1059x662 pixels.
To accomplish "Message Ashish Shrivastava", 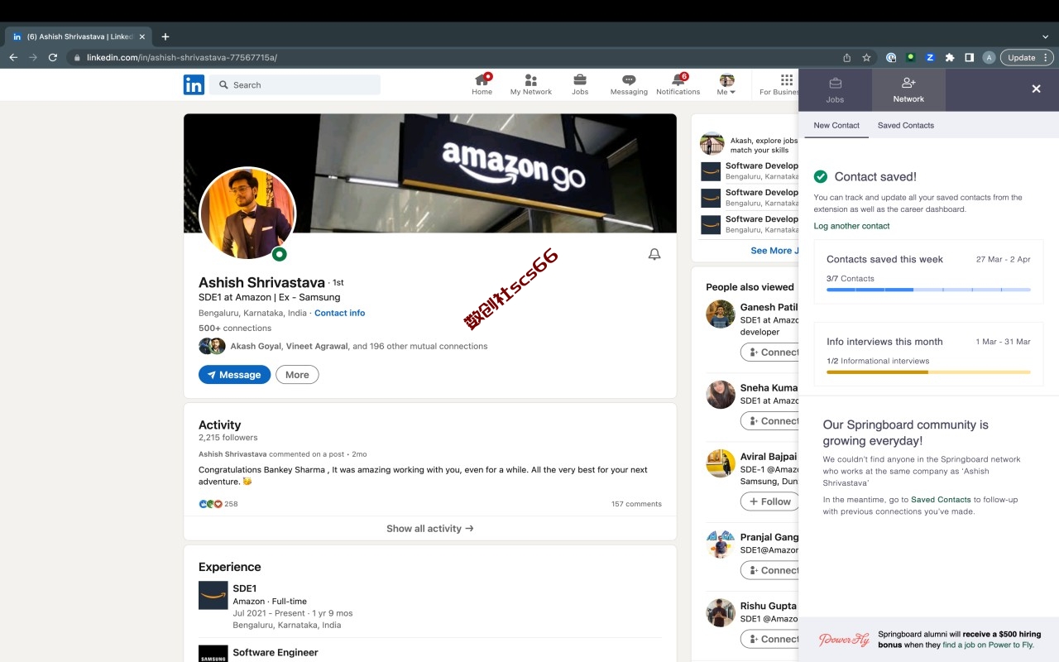I will click(234, 375).
